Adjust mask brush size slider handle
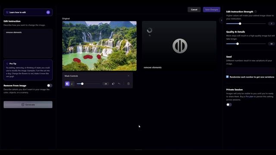276x155 pixels. pyautogui.click(x=82, y=84)
